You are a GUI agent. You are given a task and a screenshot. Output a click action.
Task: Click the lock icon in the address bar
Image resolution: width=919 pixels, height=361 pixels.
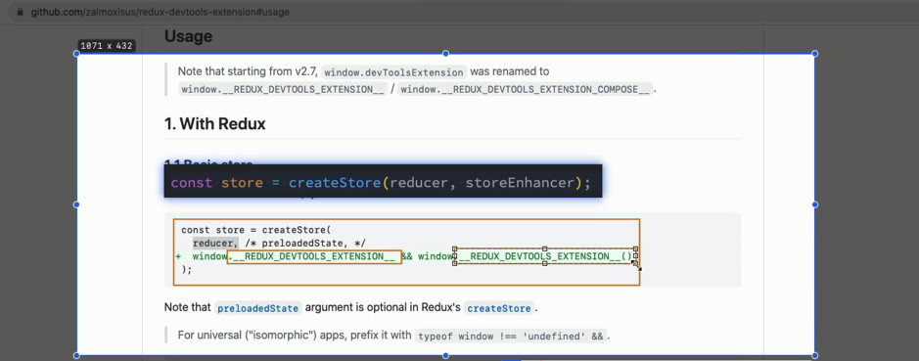pyautogui.click(x=21, y=12)
